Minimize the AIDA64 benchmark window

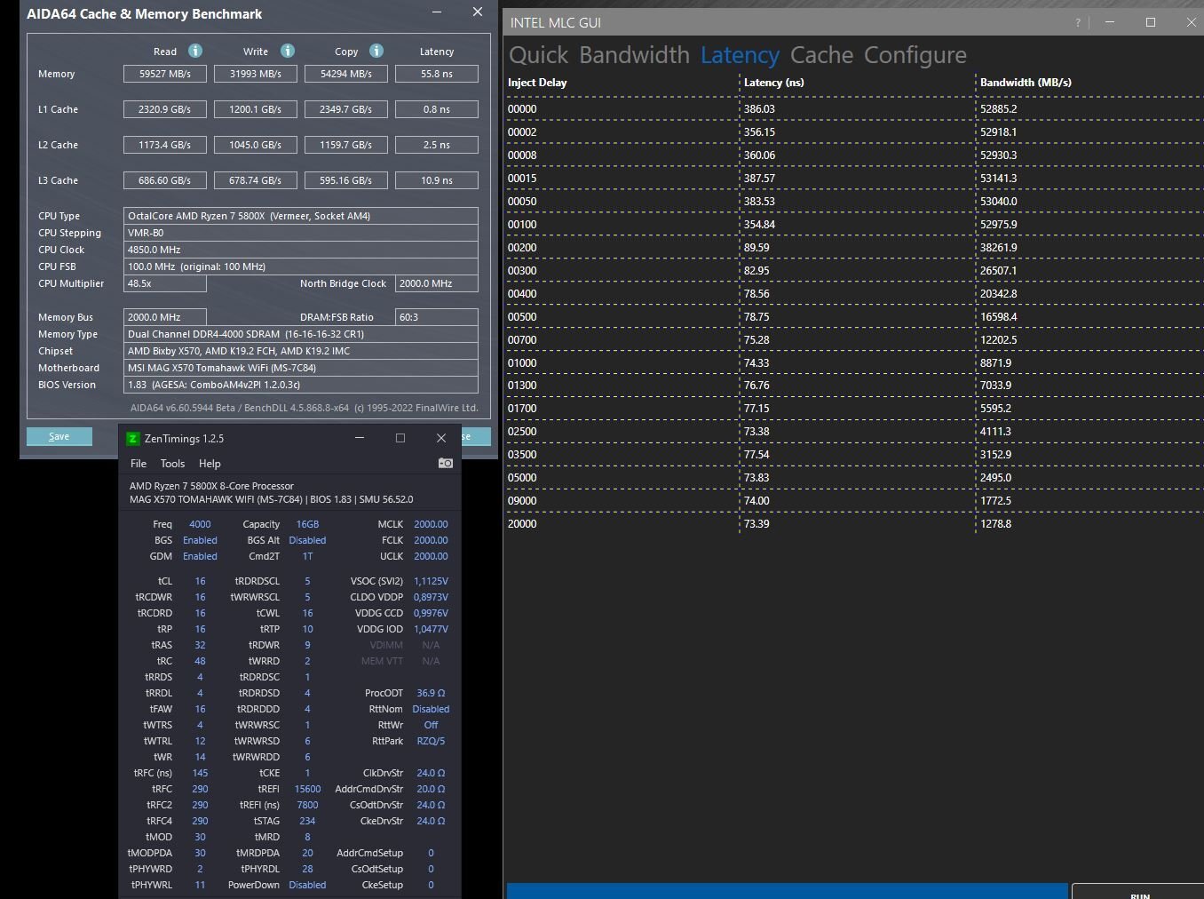tap(437, 12)
